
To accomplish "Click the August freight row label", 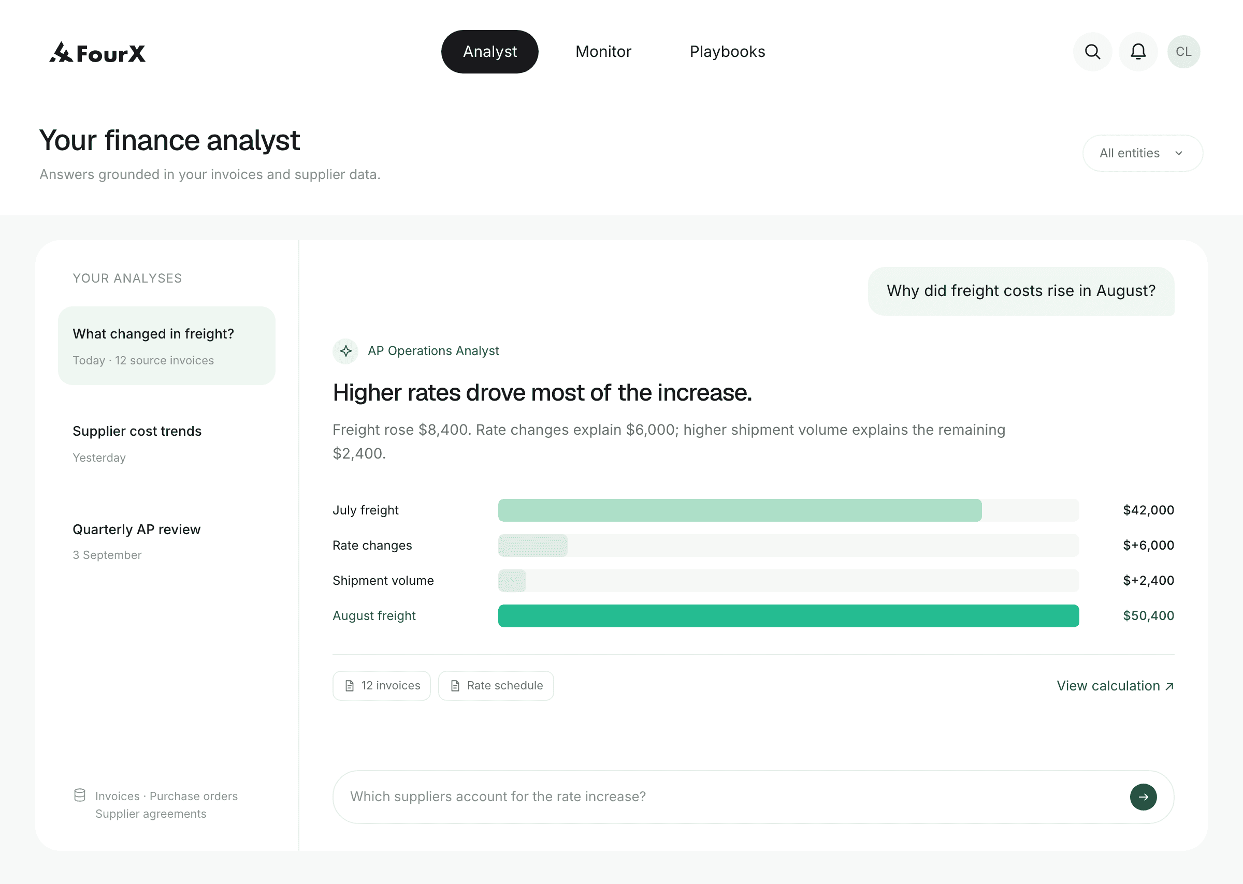I will [x=374, y=616].
